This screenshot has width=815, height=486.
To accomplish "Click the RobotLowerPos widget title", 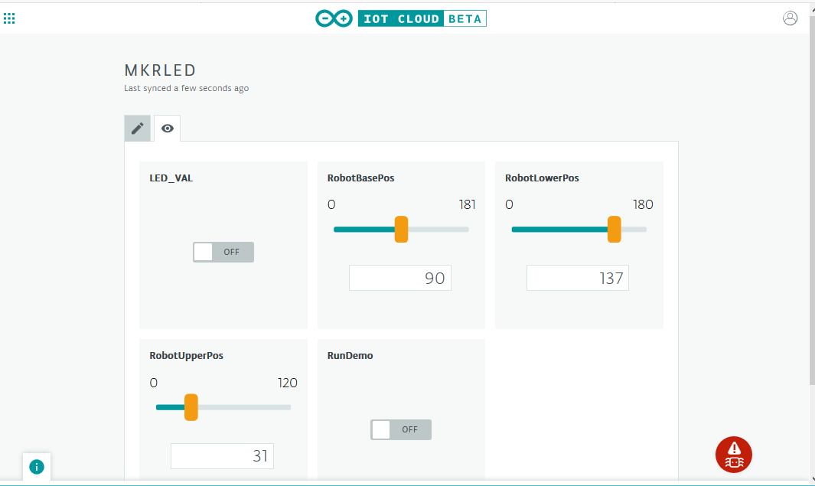I will coord(542,178).
